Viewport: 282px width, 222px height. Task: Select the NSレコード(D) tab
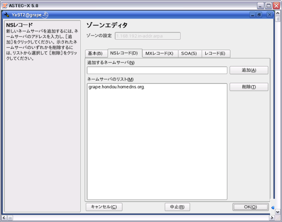(124, 53)
